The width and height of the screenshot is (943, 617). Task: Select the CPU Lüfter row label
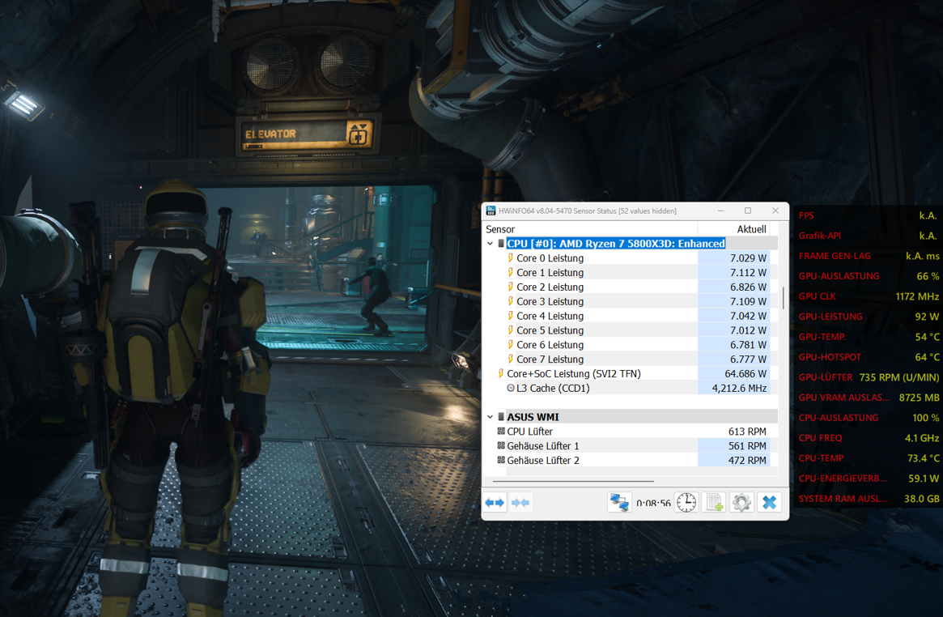pyautogui.click(x=530, y=432)
